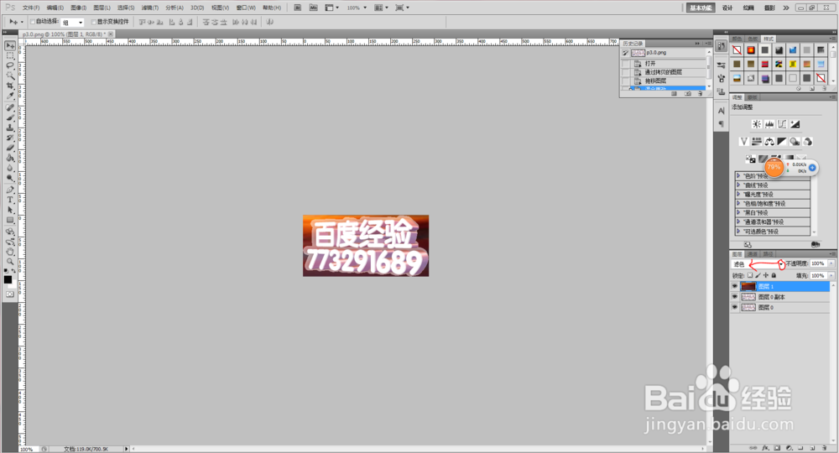Select the Hand tool

pos(9,252)
